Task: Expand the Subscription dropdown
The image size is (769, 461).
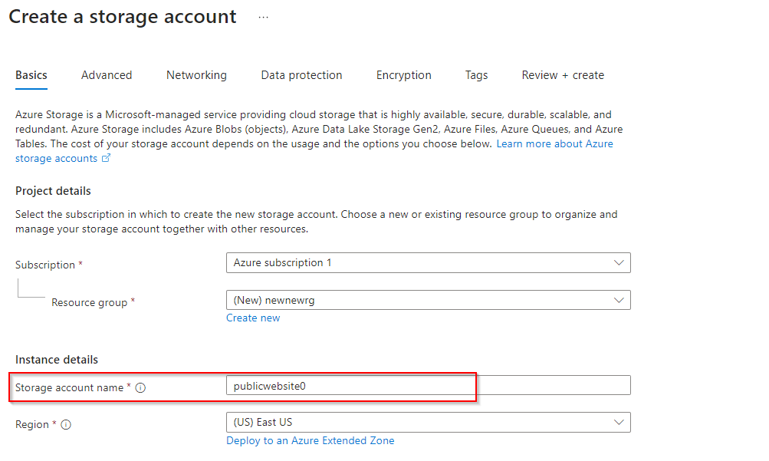Action: [x=428, y=263]
